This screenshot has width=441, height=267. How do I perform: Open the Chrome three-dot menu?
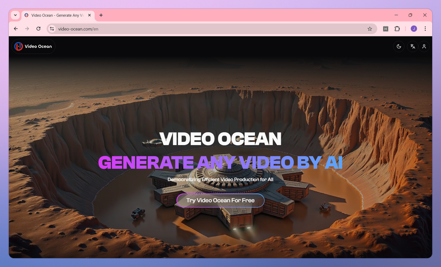425,29
